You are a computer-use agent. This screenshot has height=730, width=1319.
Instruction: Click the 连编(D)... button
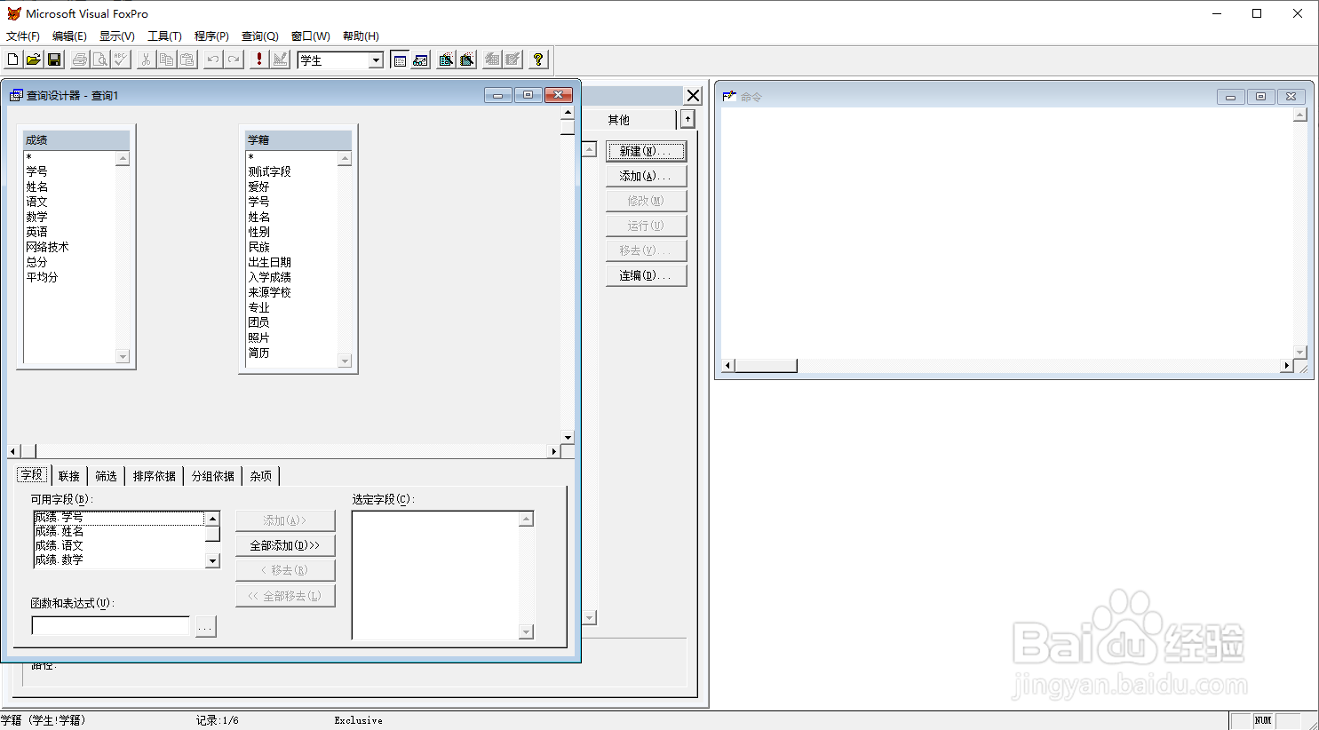pyautogui.click(x=646, y=275)
